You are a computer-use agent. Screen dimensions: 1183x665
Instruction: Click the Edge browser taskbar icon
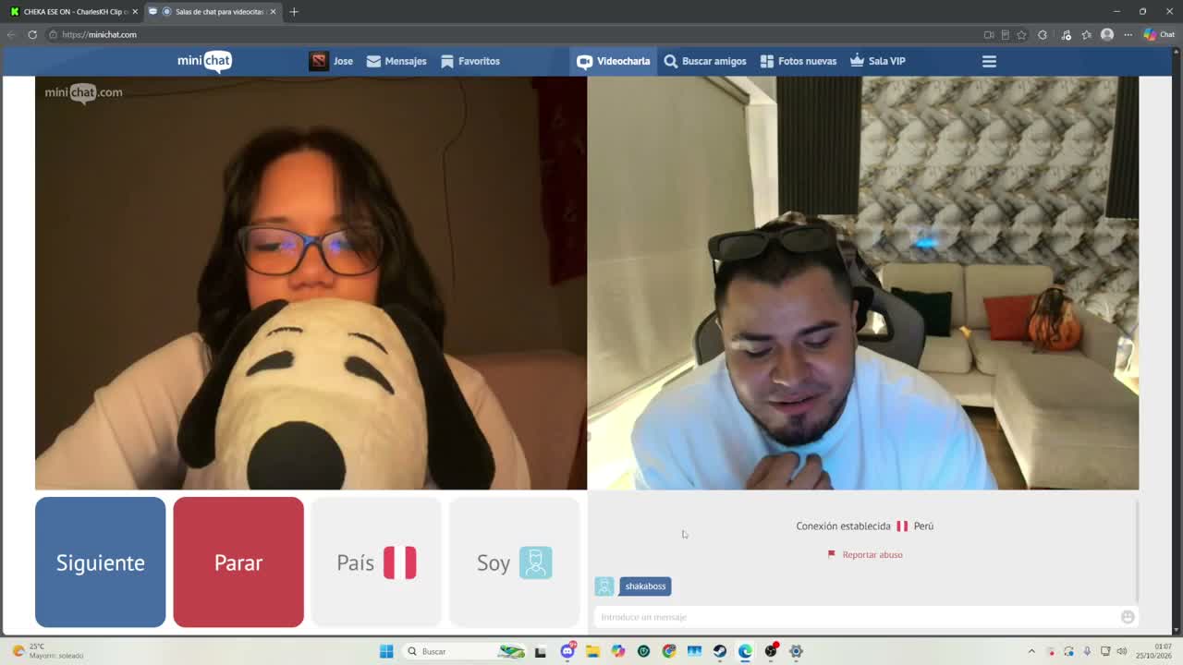[745, 651]
